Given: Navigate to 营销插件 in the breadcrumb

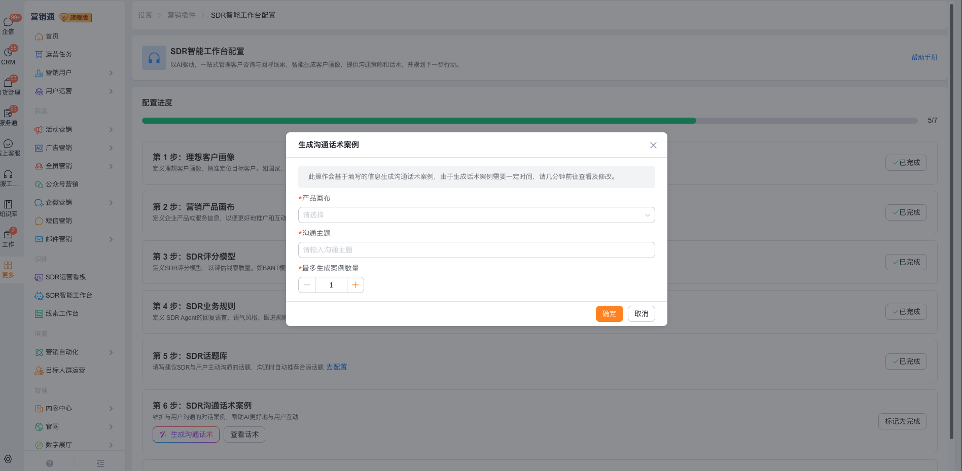Looking at the screenshot, I should coord(182,15).
